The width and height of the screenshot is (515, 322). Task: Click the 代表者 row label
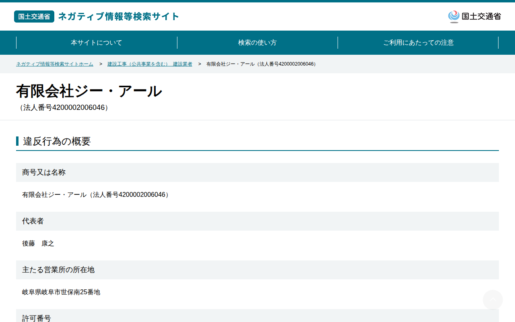coord(257,221)
